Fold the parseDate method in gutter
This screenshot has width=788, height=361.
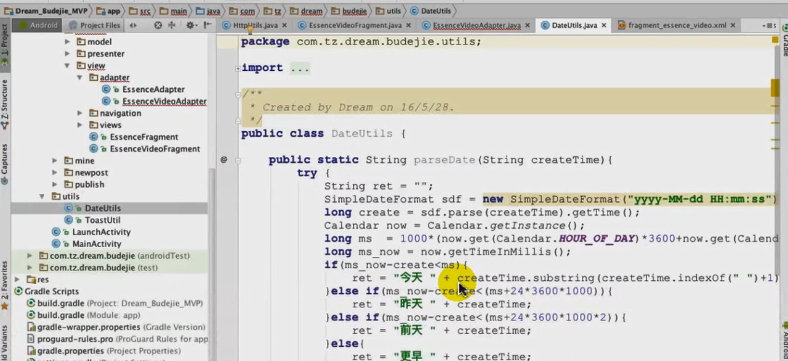pos(238,160)
